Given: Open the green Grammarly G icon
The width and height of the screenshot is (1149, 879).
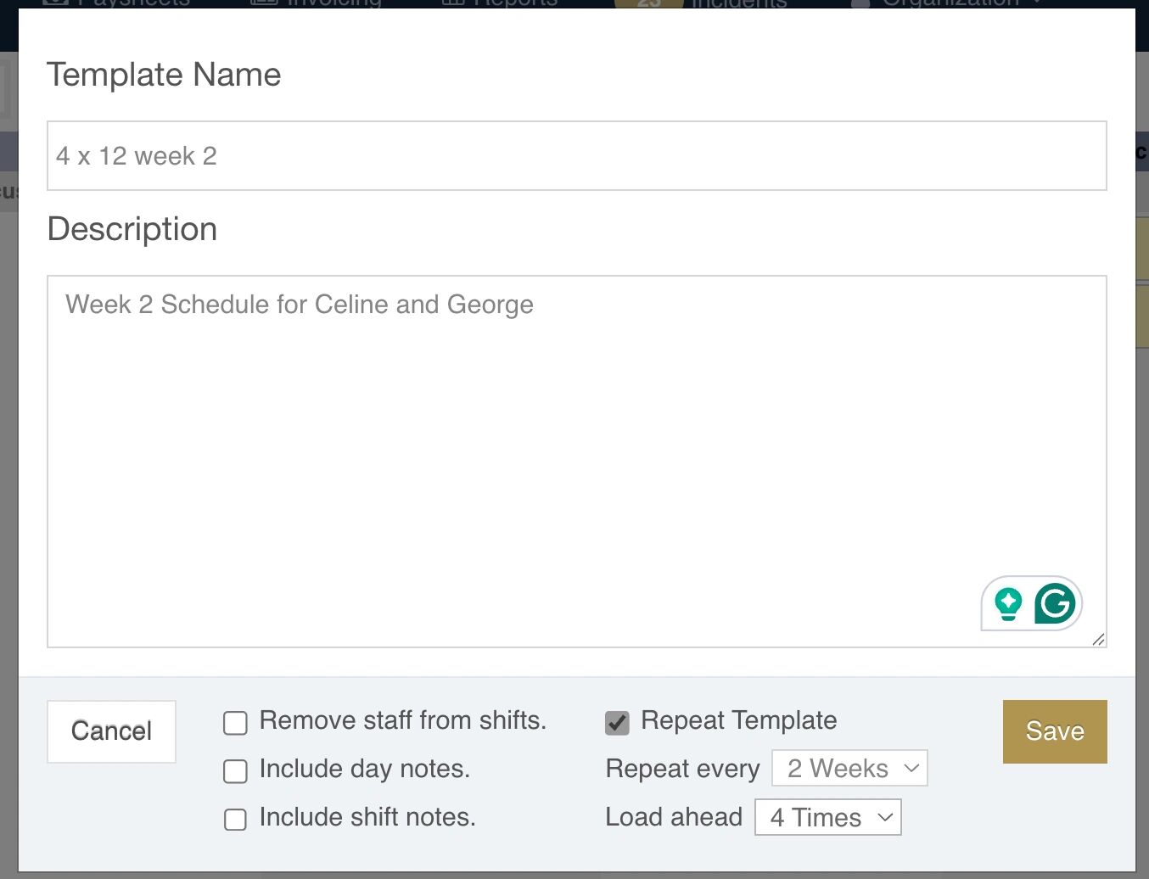Looking at the screenshot, I should point(1055,603).
